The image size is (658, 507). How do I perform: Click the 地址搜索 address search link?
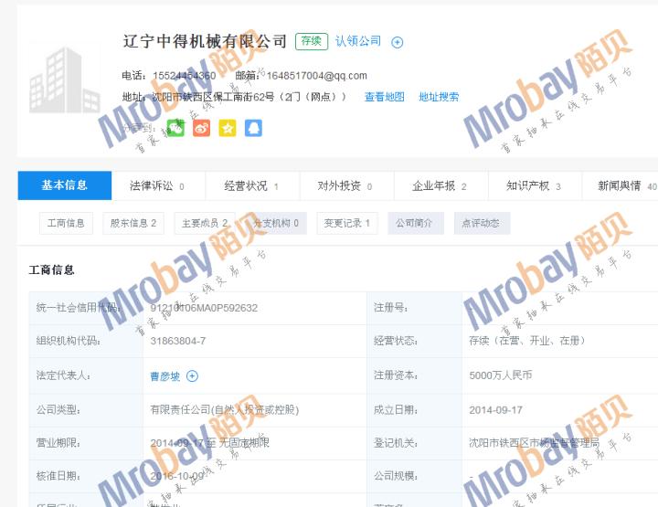click(439, 97)
